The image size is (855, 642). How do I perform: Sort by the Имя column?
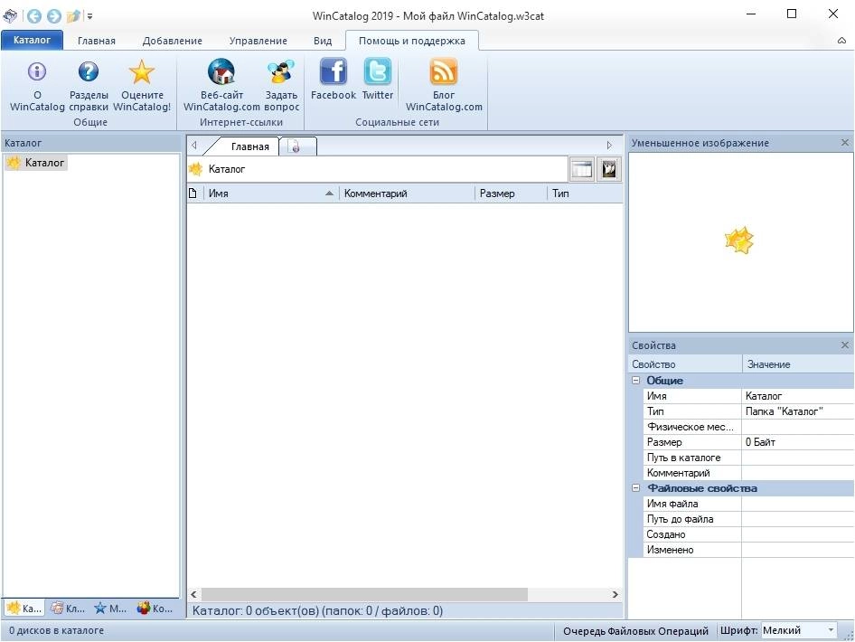271,194
